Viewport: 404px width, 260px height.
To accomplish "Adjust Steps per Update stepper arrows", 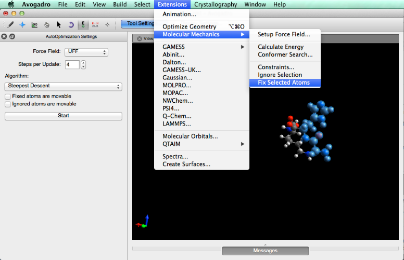I will 83,64.
